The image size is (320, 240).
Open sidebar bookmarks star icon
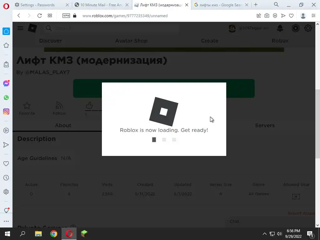tap(6, 45)
